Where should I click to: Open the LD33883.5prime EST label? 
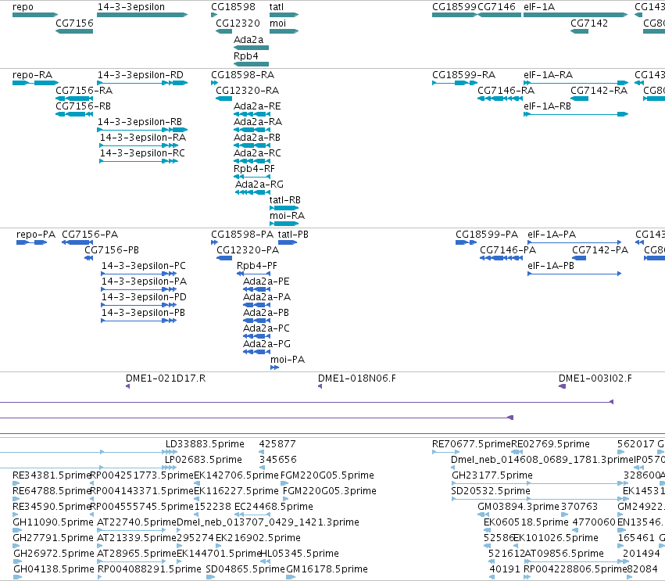(205, 444)
